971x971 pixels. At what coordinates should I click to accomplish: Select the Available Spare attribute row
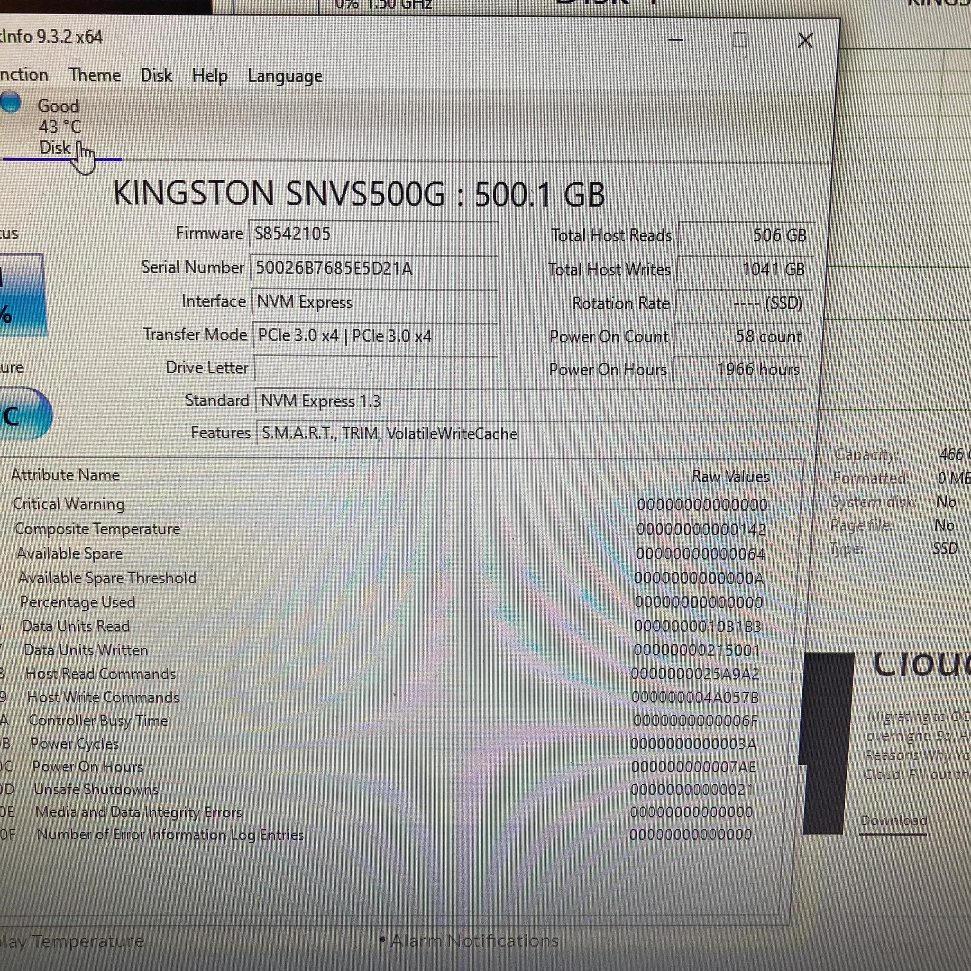[390, 554]
